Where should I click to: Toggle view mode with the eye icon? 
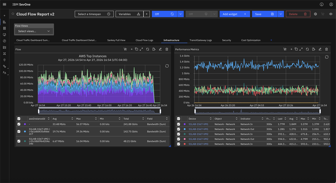(x=331, y=14)
